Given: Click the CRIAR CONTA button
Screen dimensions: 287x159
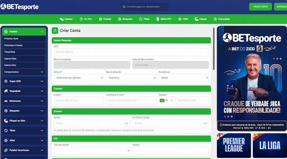Looking at the screenshot, I should click(x=260, y=7).
